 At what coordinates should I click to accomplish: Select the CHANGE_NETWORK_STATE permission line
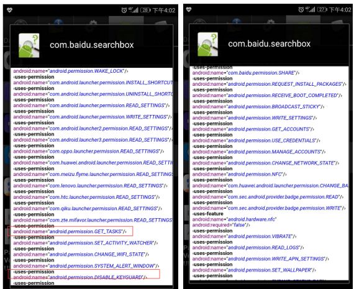pyautogui.click(x=266, y=163)
